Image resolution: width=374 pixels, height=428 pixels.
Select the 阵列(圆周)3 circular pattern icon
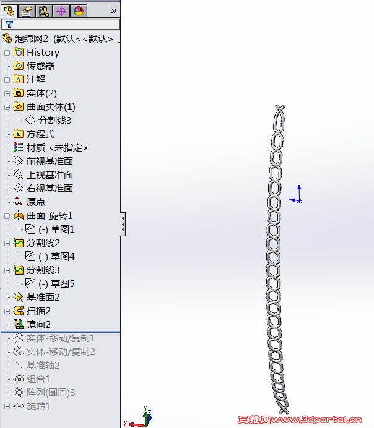pos(19,392)
